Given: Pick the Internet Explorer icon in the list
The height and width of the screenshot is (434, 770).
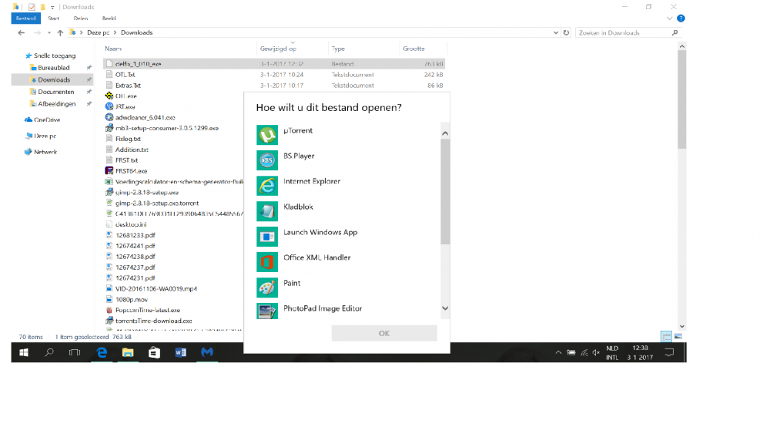Looking at the screenshot, I should [266, 185].
